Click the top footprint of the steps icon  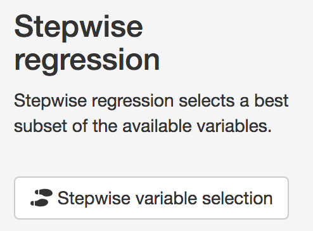(44, 192)
